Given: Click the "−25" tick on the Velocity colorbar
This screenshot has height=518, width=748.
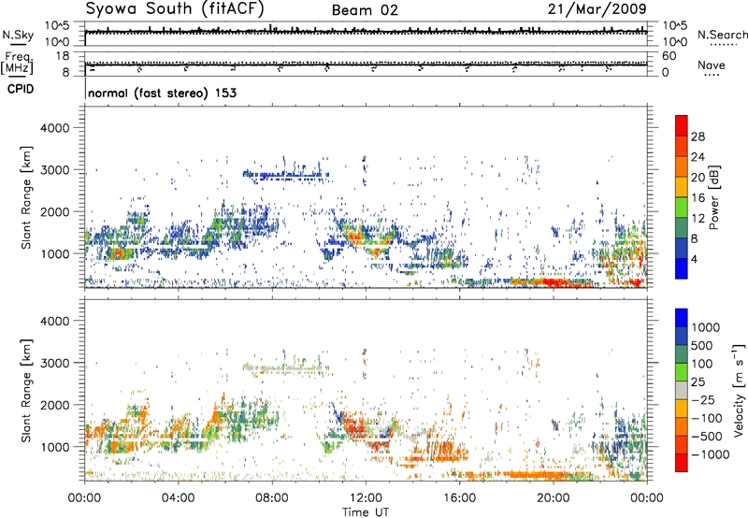Looking at the screenshot, I should pos(701,400).
